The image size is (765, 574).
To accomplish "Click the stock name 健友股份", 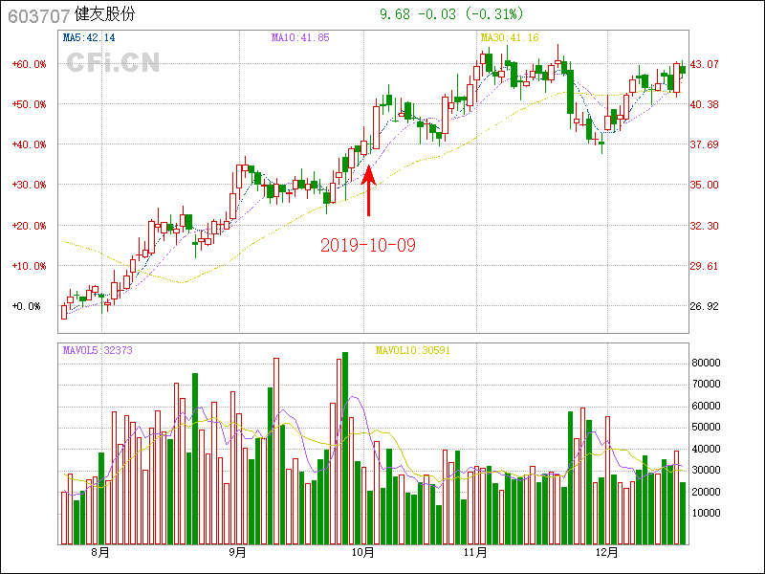I will coord(104,14).
